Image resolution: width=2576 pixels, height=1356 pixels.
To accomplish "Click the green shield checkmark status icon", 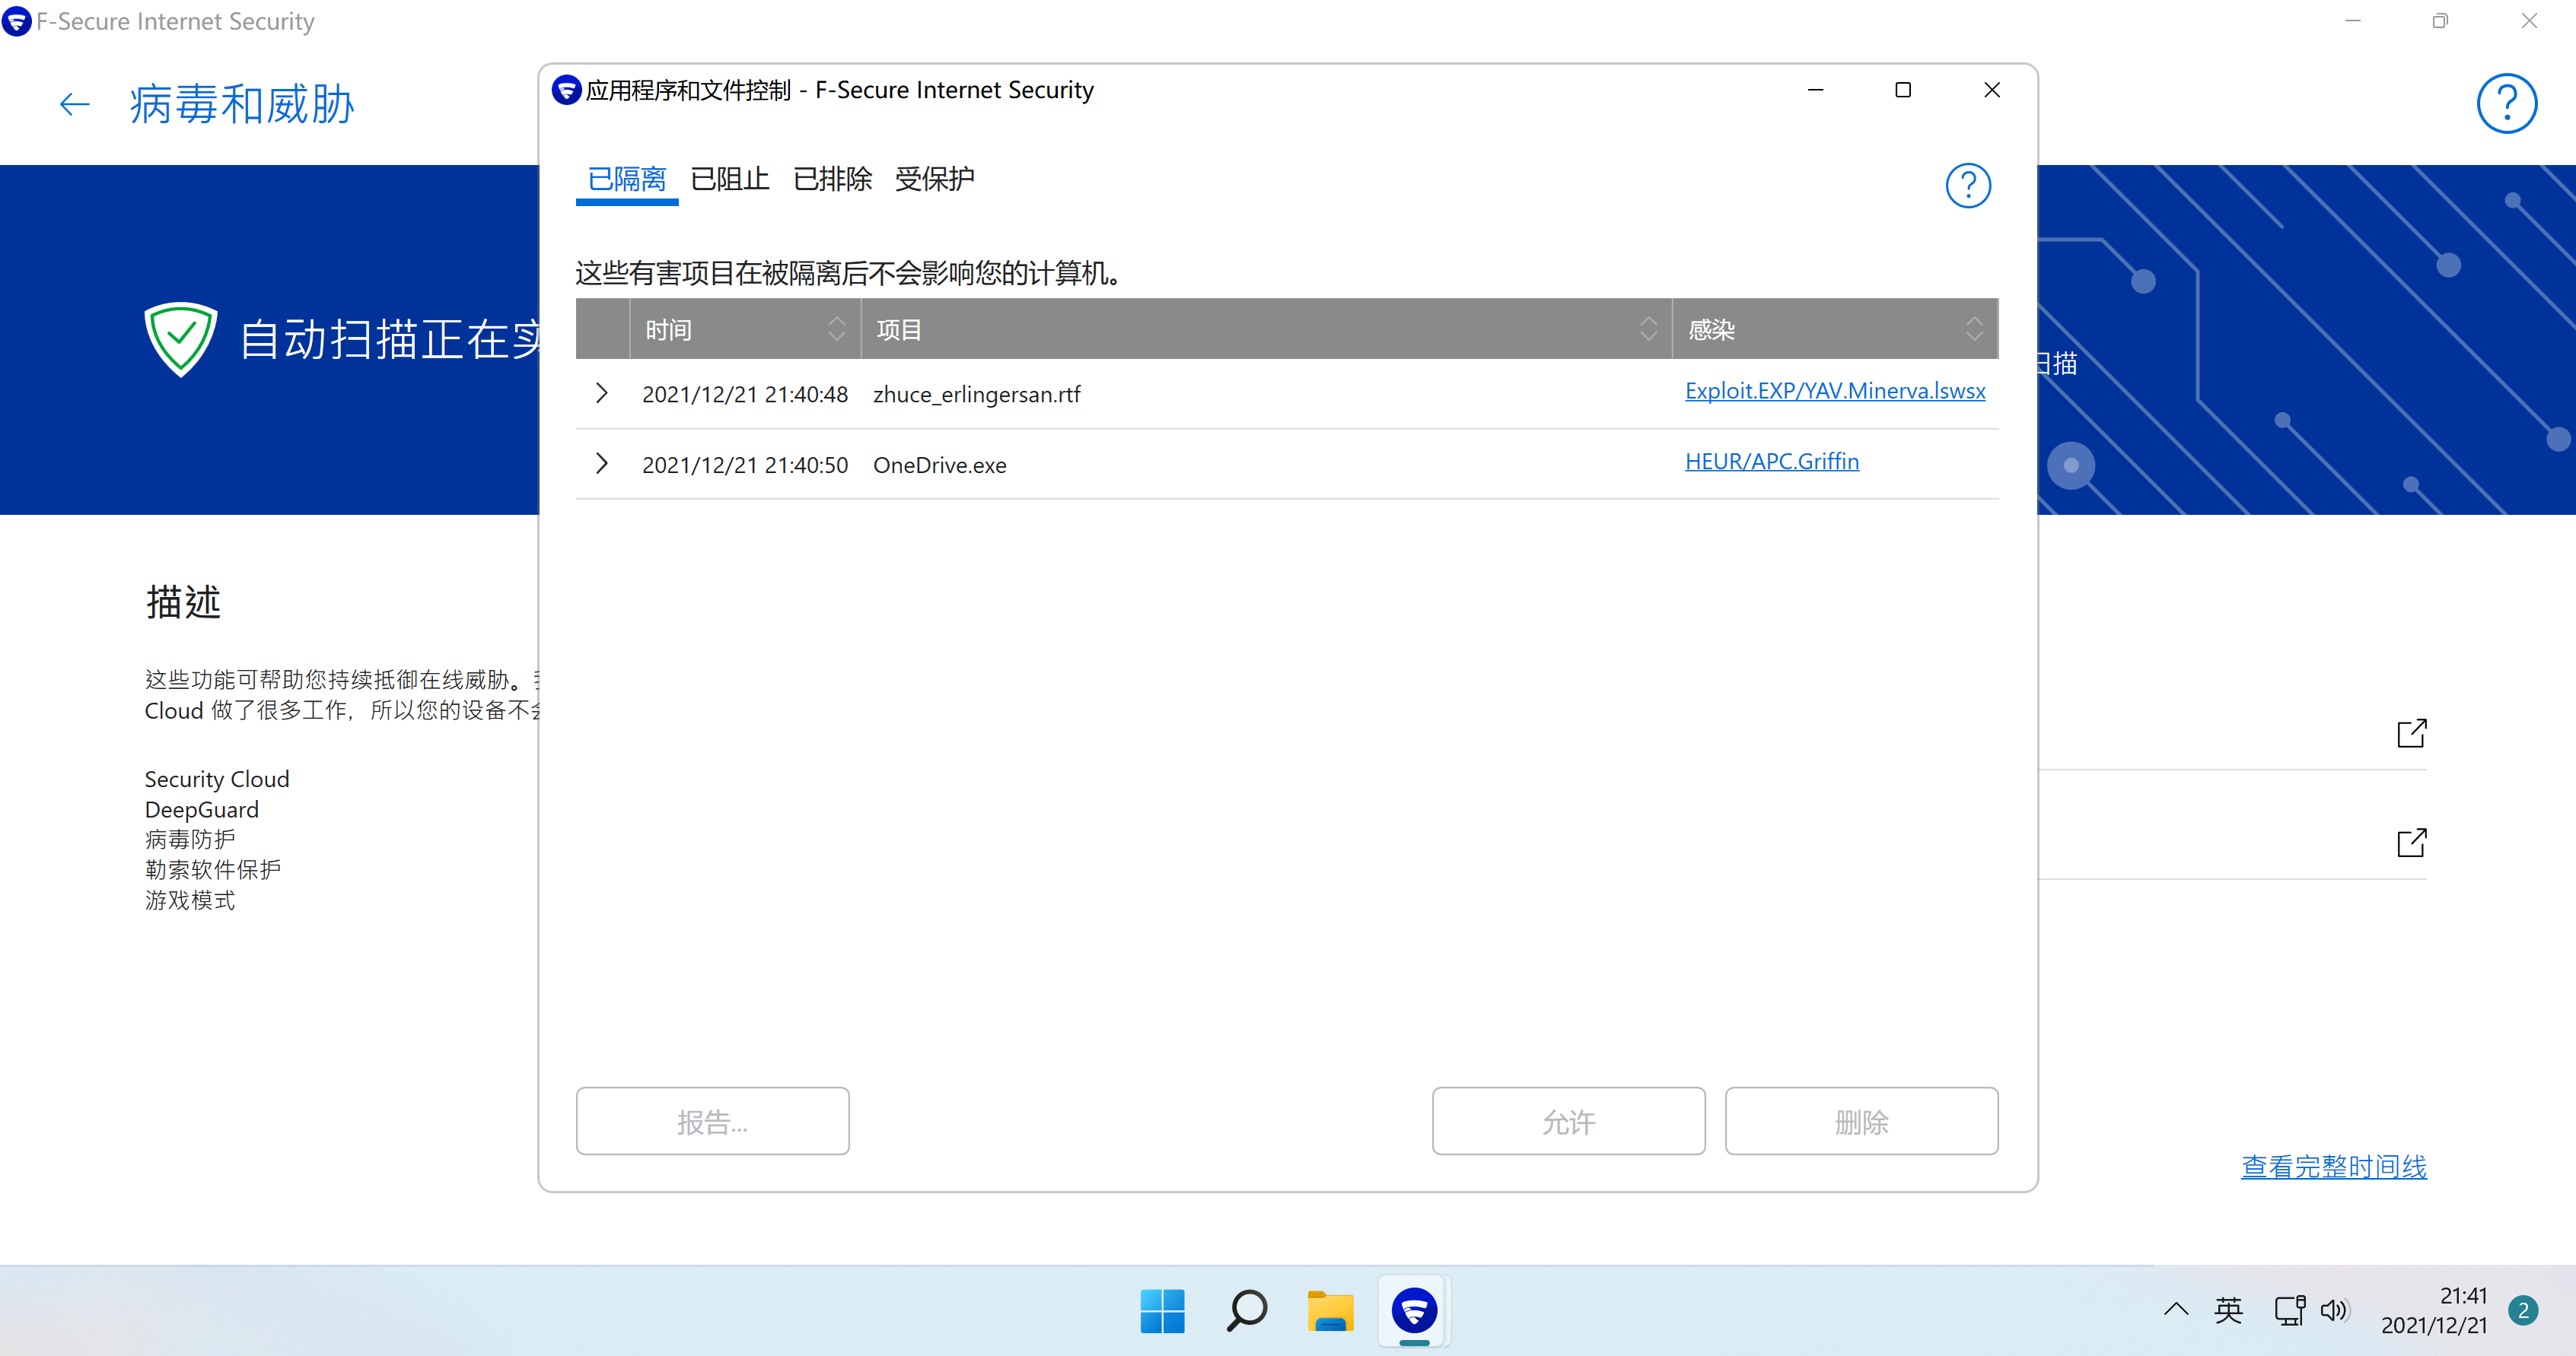I will coord(180,338).
